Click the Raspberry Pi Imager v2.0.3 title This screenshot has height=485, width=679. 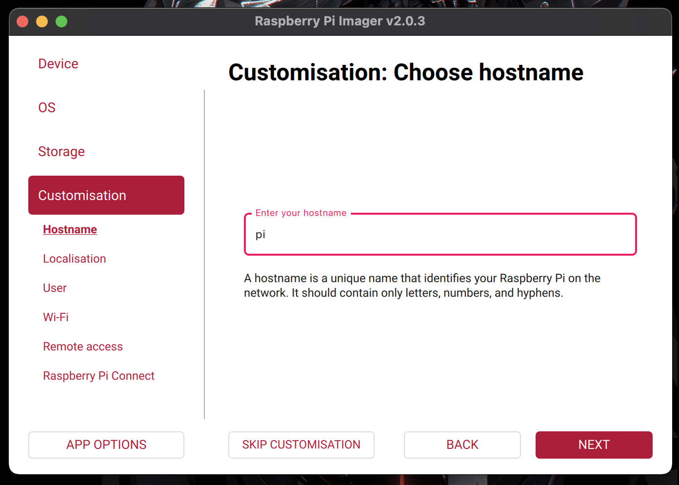point(340,21)
